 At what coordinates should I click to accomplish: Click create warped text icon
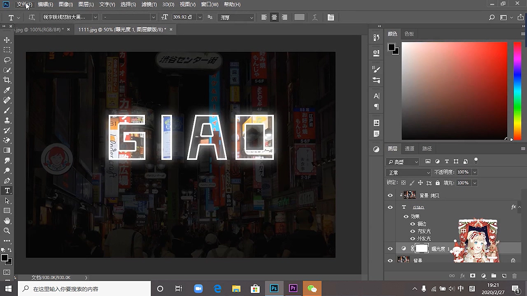[x=315, y=17]
